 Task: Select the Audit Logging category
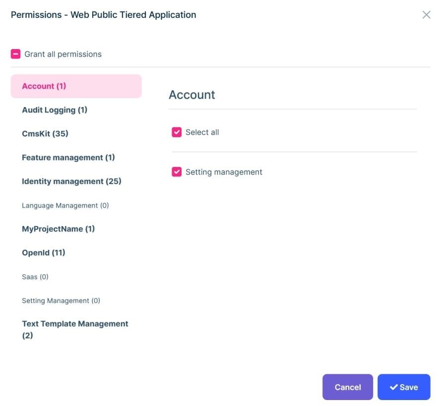(54, 110)
